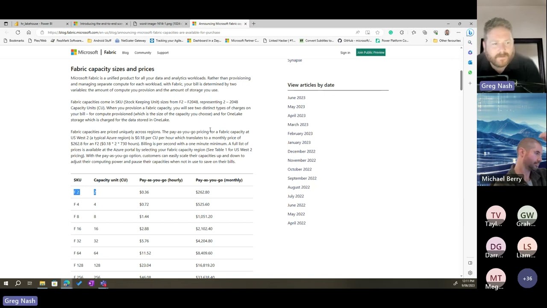Image resolution: width=547 pixels, height=308 pixels.
Task: Open the browser profile avatar
Action: [x=447, y=33]
